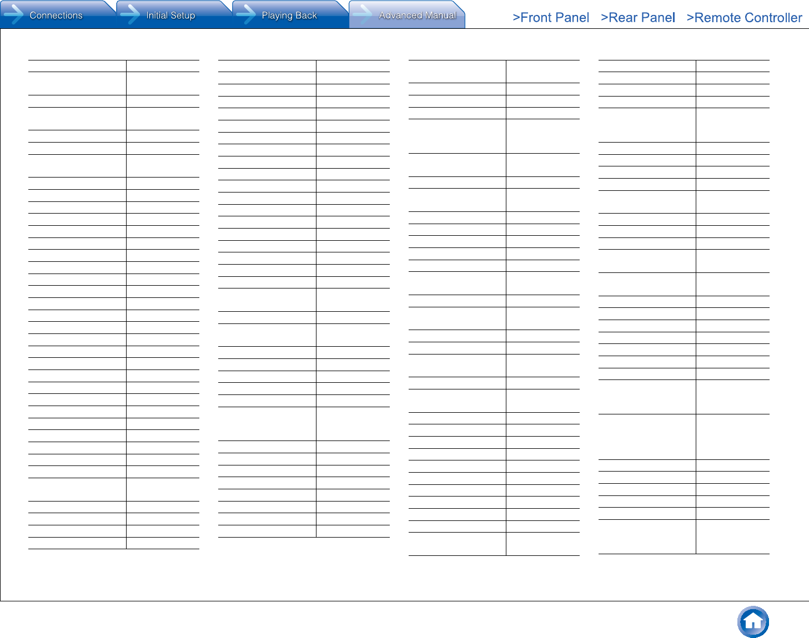Click the arrow icon on Initial Setup tab
The image size is (809, 638).
tap(130, 14)
